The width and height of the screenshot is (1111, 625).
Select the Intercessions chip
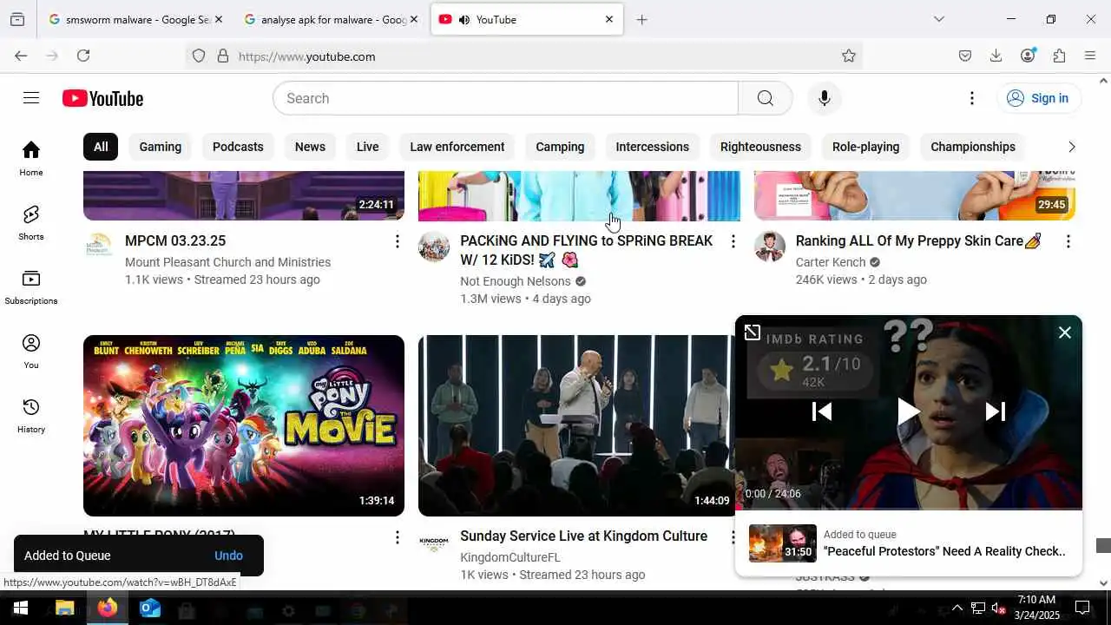[x=653, y=147]
